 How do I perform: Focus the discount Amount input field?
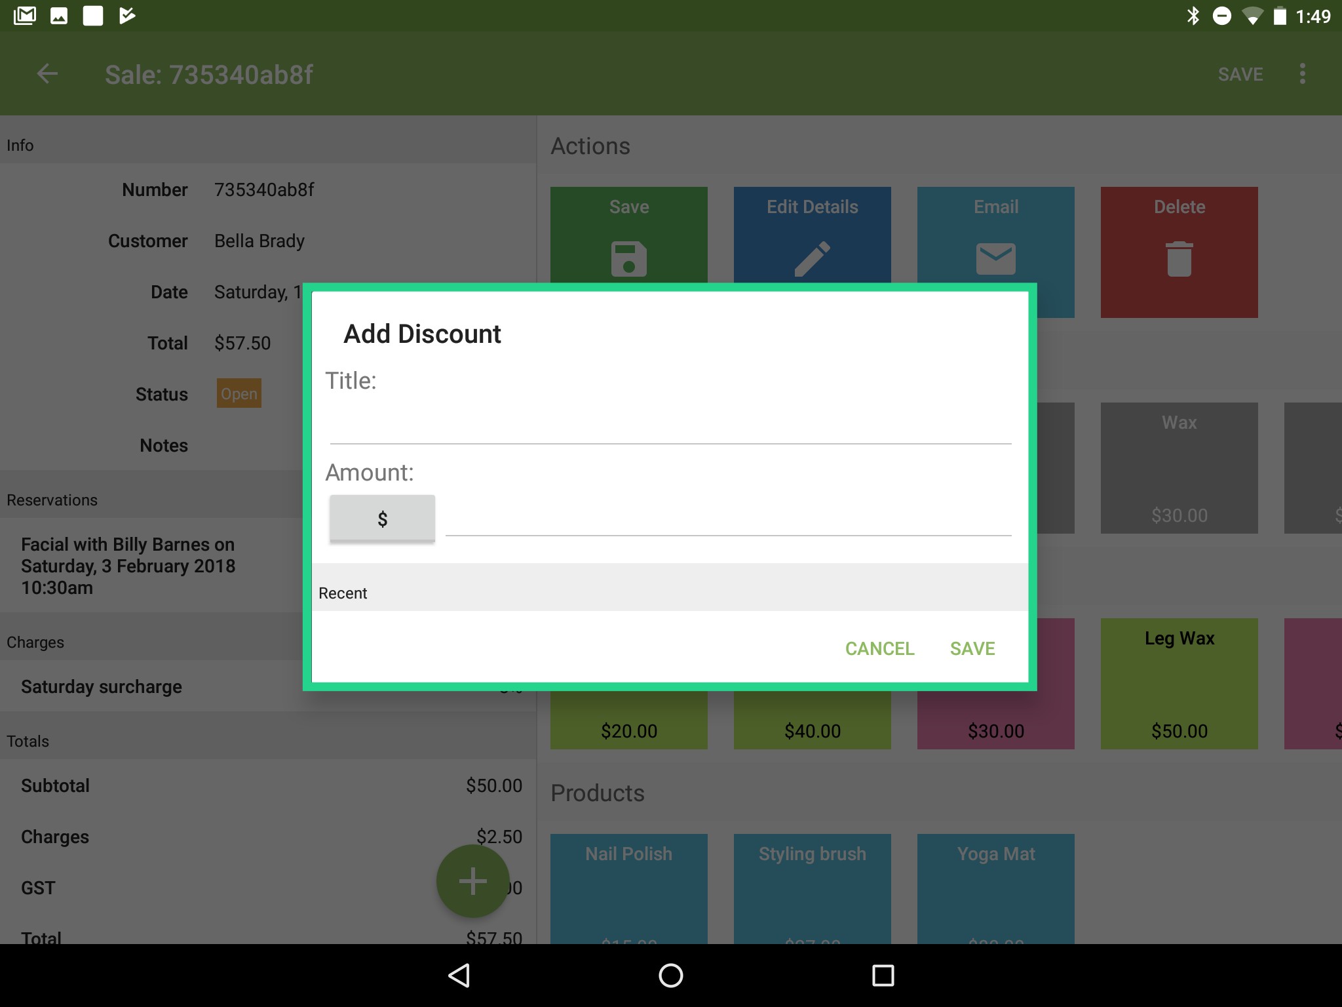click(x=729, y=517)
